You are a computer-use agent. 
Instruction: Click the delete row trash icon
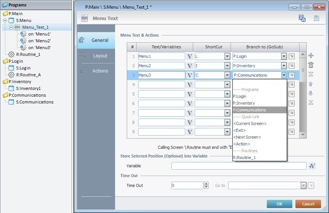click(311, 65)
